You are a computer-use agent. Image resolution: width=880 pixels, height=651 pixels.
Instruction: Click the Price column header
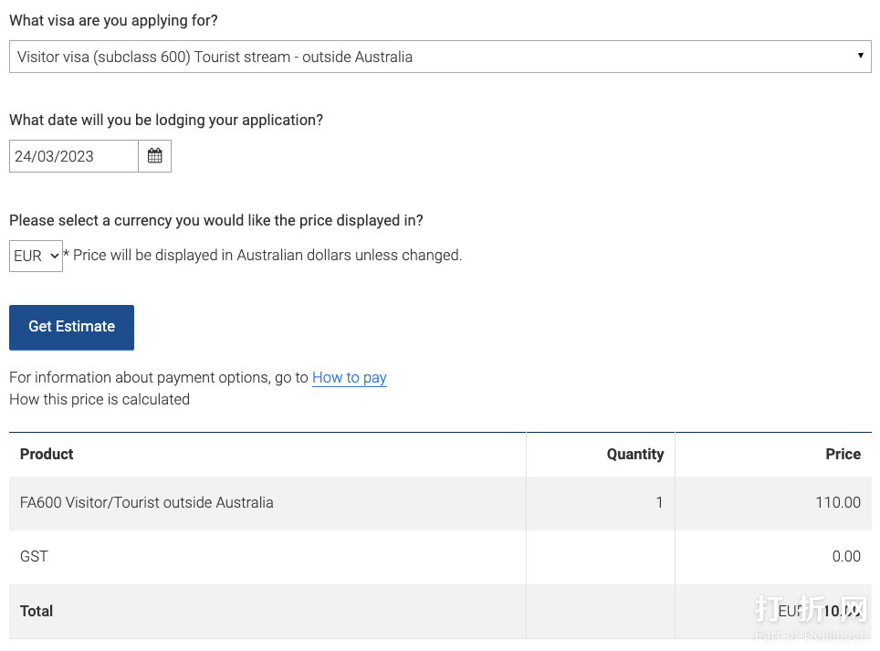pos(843,454)
